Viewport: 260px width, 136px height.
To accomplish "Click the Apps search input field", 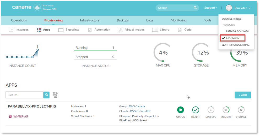I will tap(24, 95).
